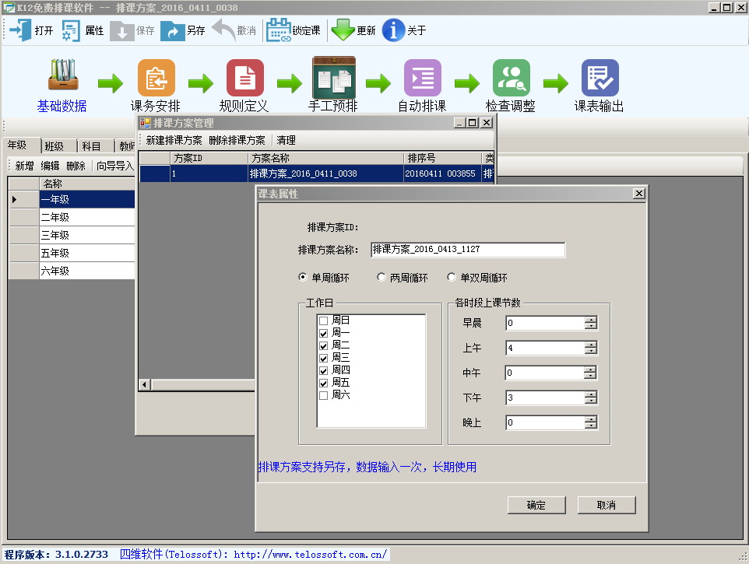Check the 周六 workday checkbox
This screenshot has width=749, height=564.
[323, 395]
